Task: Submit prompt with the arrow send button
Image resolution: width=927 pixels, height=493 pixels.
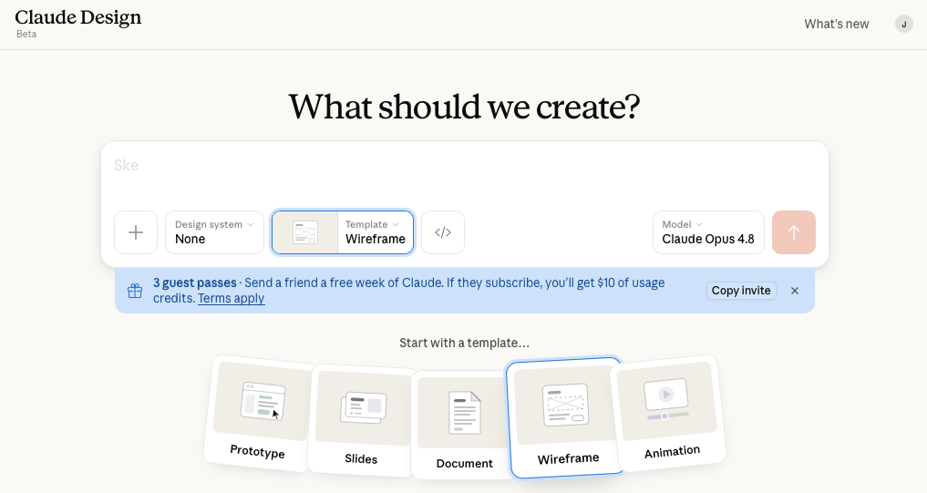Action: pos(793,232)
